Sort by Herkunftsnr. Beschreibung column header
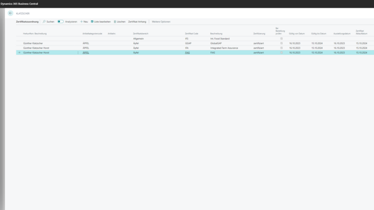Image resolution: width=374 pixels, height=210 pixels. coord(35,34)
